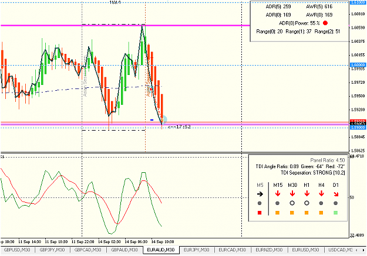Image resolution: width=367 pixels, height=256 pixels.
Task: Click the 1.59000 blue price label
Action: pos(358,128)
